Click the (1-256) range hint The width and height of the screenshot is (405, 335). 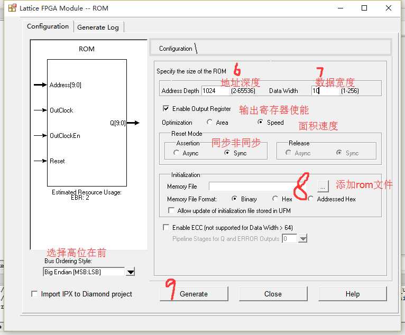(349, 91)
